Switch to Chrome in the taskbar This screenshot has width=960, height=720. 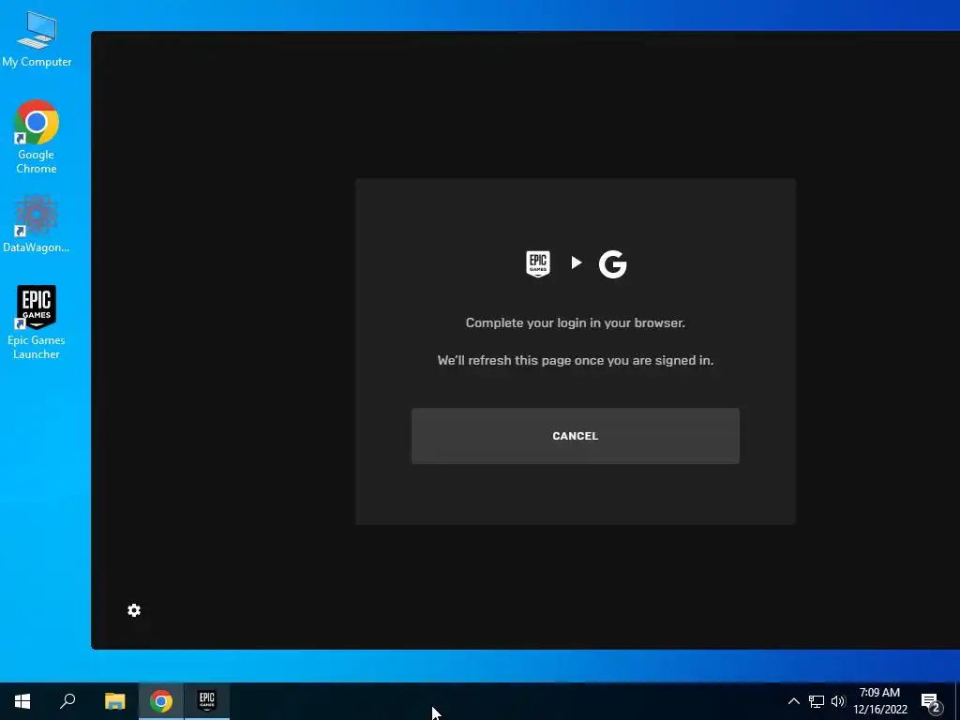(x=161, y=701)
